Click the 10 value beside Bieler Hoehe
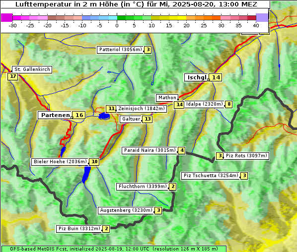 [x=94, y=162]
